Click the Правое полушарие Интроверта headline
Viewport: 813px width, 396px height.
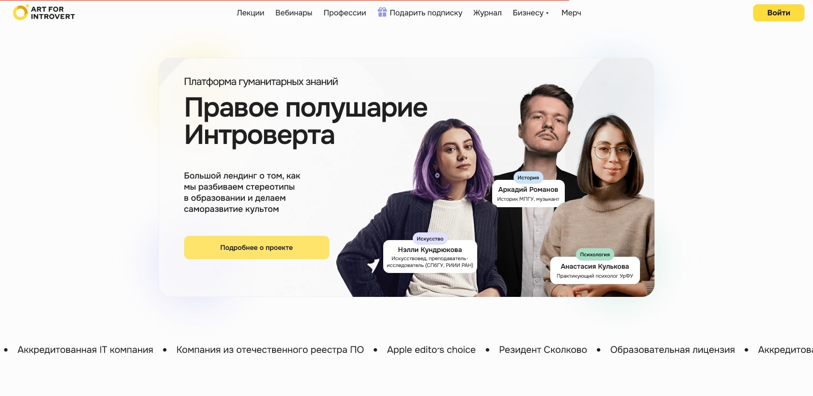coord(305,121)
